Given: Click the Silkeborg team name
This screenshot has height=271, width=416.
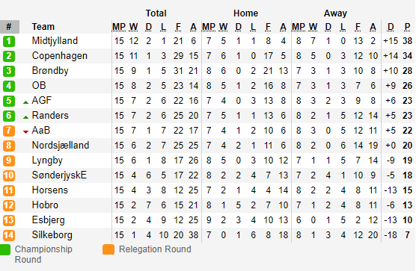Looking at the screenshot, I should [52, 234].
